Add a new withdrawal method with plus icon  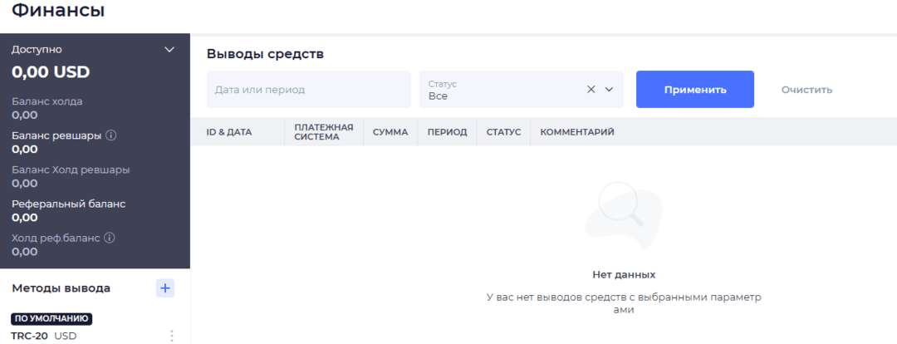point(165,287)
